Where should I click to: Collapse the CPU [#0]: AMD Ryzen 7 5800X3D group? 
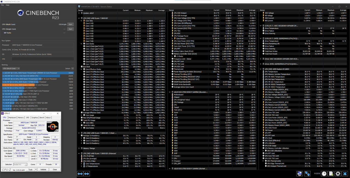click(79, 18)
